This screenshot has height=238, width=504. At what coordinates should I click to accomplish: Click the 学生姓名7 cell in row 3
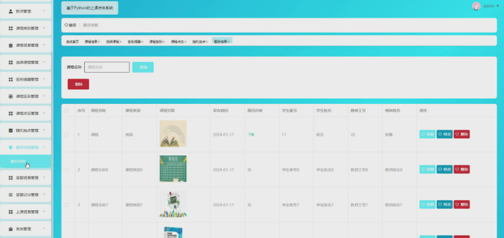325,205
